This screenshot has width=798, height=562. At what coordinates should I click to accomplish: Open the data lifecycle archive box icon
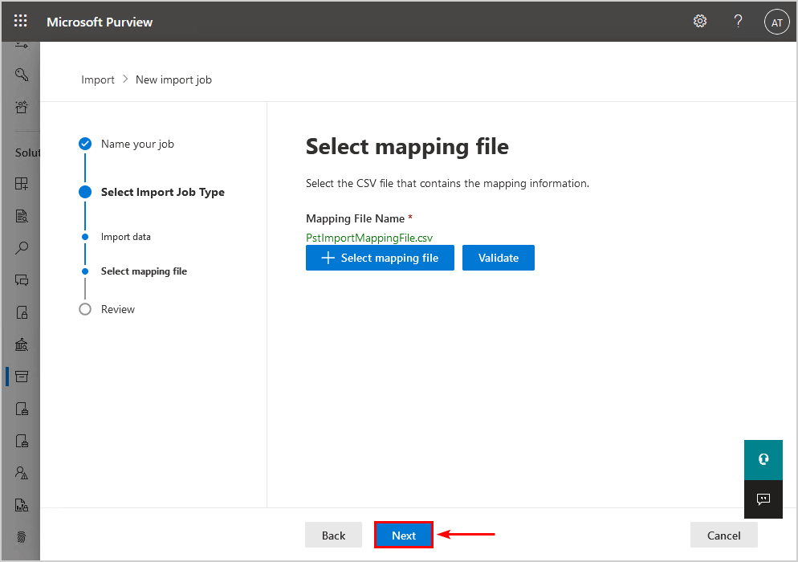pyautogui.click(x=22, y=377)
